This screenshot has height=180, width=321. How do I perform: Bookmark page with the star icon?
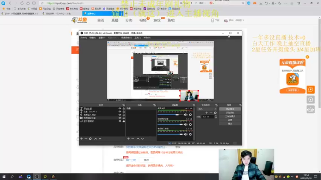tap(42, 3)
